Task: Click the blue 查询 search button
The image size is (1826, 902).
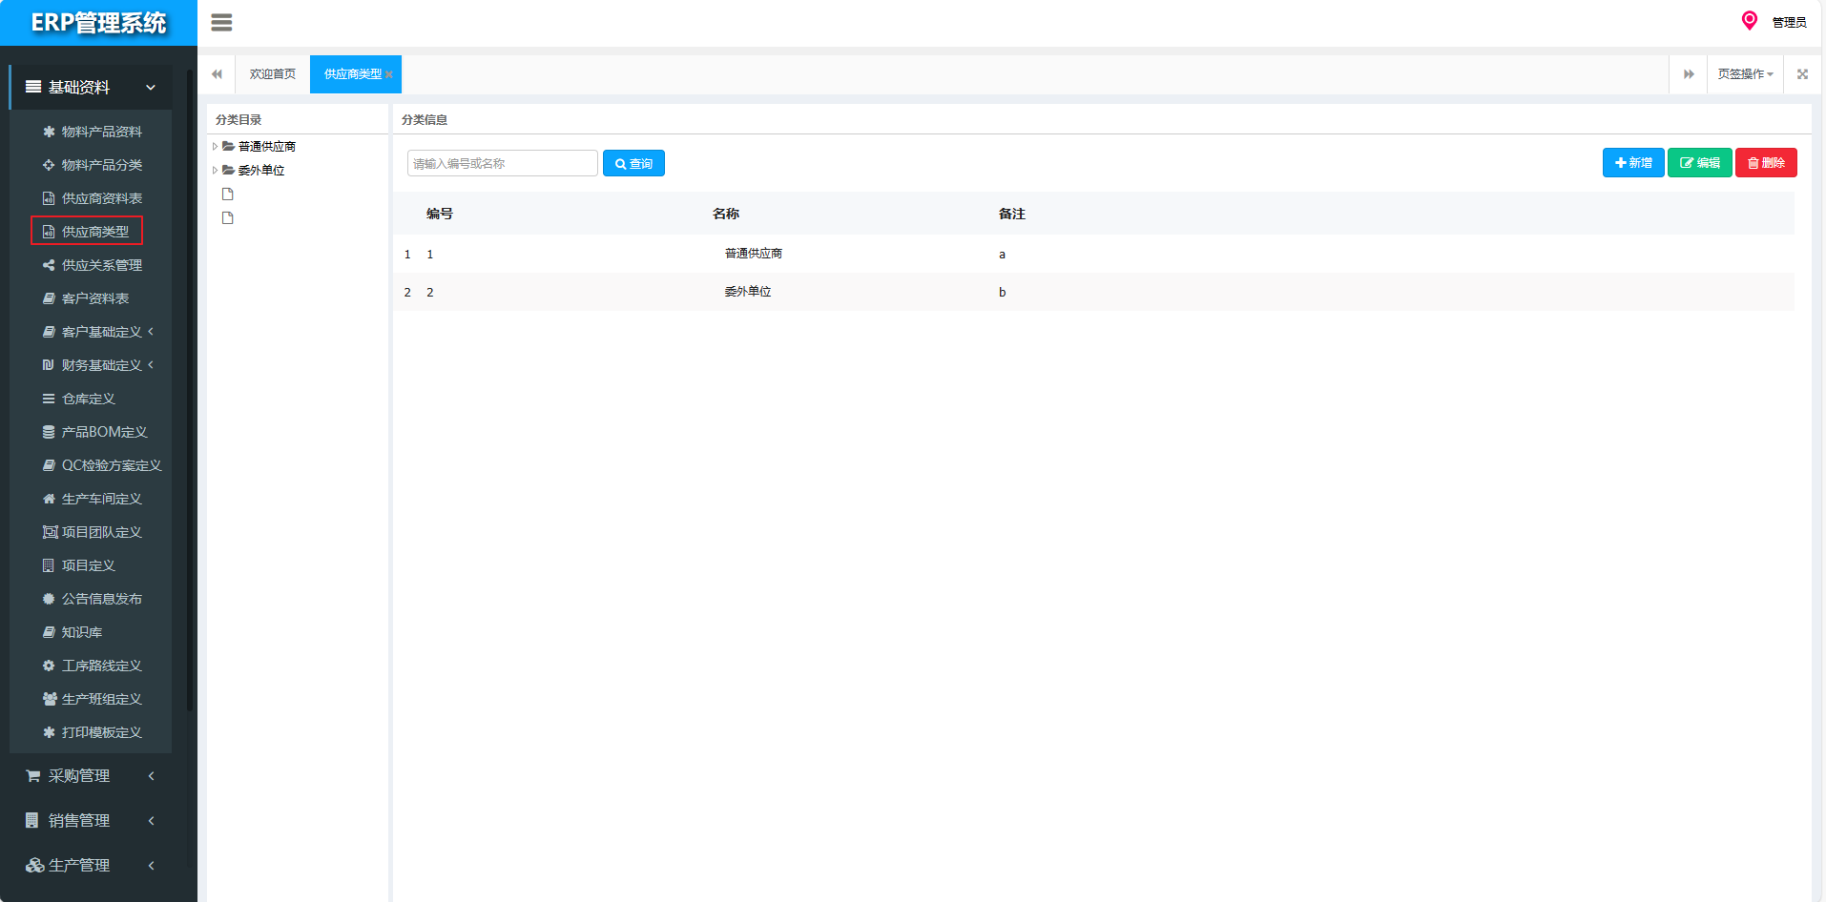Action: pyautogui.click(x=633, y=164)
